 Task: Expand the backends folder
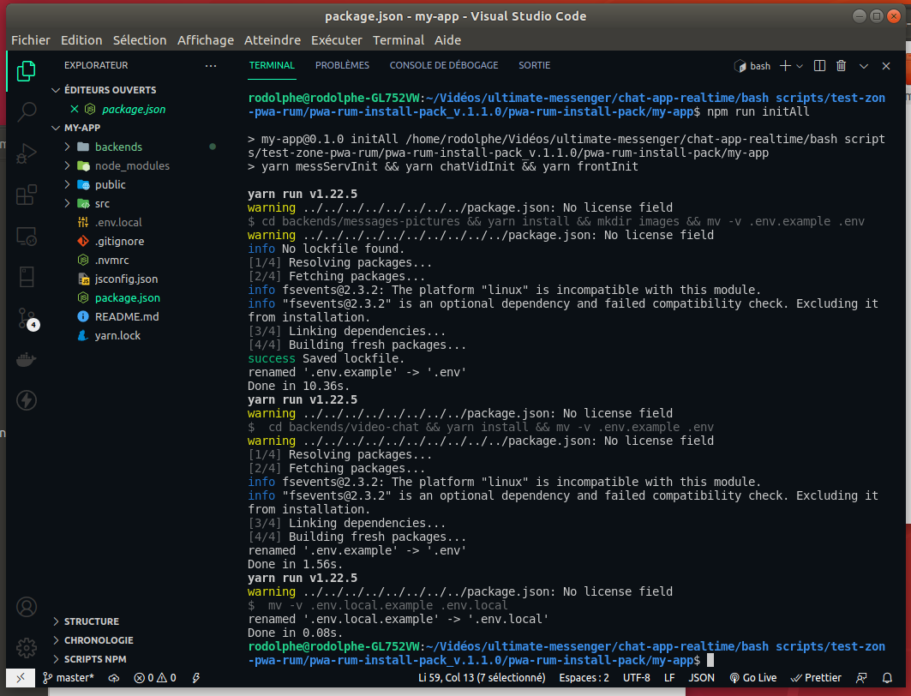[x=118, y=147]
